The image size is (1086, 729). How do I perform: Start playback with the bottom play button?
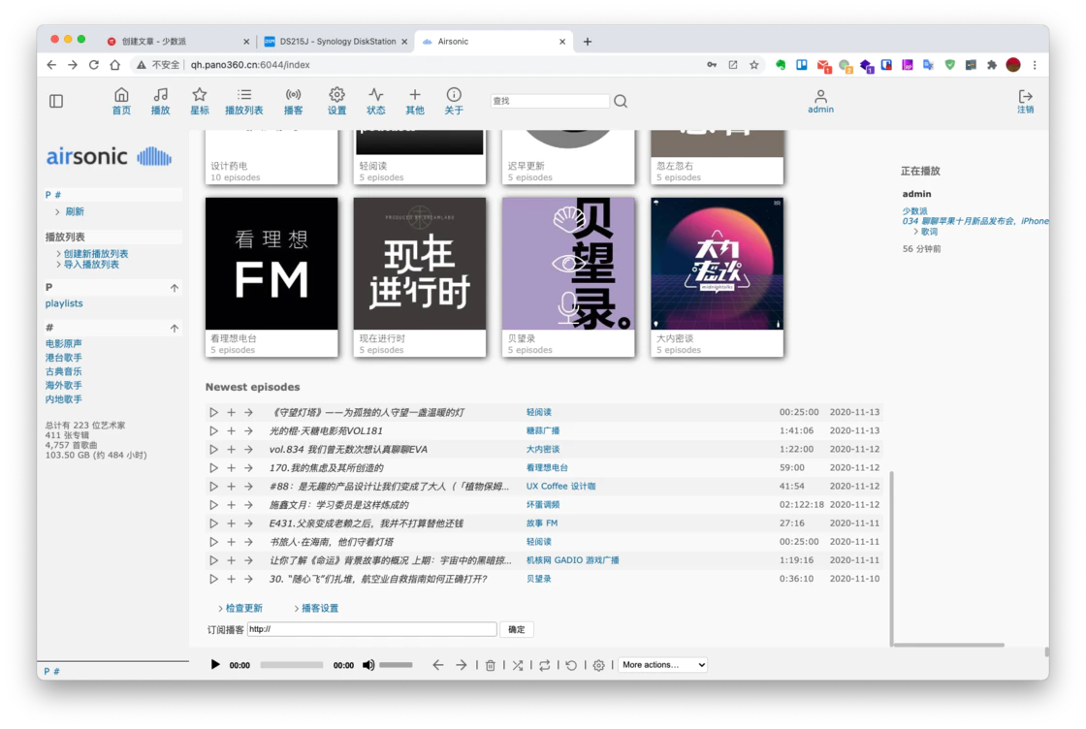[x=215, y=665]
